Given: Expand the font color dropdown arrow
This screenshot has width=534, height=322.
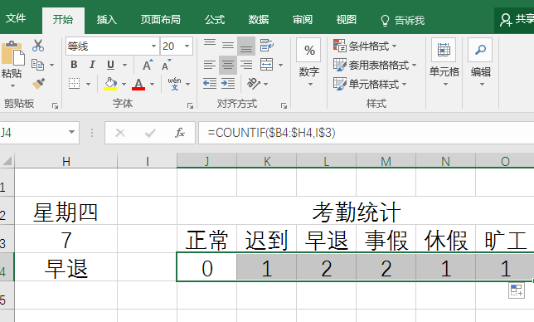Looking at the screenshot, I should (x=153, y=84).
